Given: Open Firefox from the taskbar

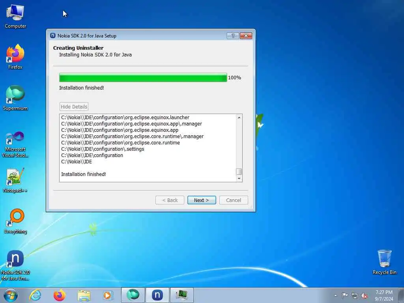Looking at the screenshot, I should tap(59, 295).
